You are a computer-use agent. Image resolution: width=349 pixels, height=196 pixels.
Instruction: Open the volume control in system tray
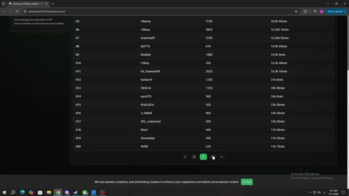[x=319, y=192]
